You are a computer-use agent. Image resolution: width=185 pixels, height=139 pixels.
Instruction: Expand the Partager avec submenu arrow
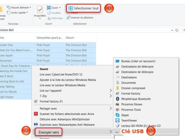click(110, 108)
